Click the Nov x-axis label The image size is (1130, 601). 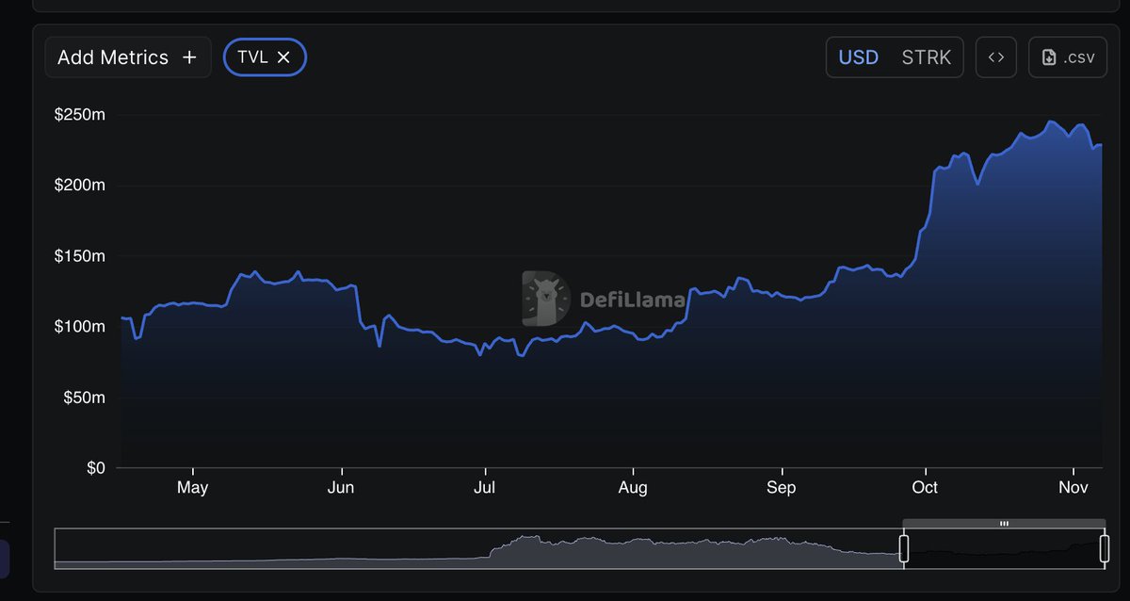pos(1073,488)
